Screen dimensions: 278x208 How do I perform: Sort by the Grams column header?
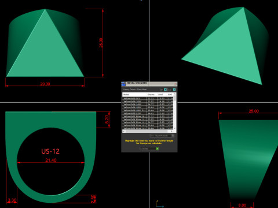152,95
